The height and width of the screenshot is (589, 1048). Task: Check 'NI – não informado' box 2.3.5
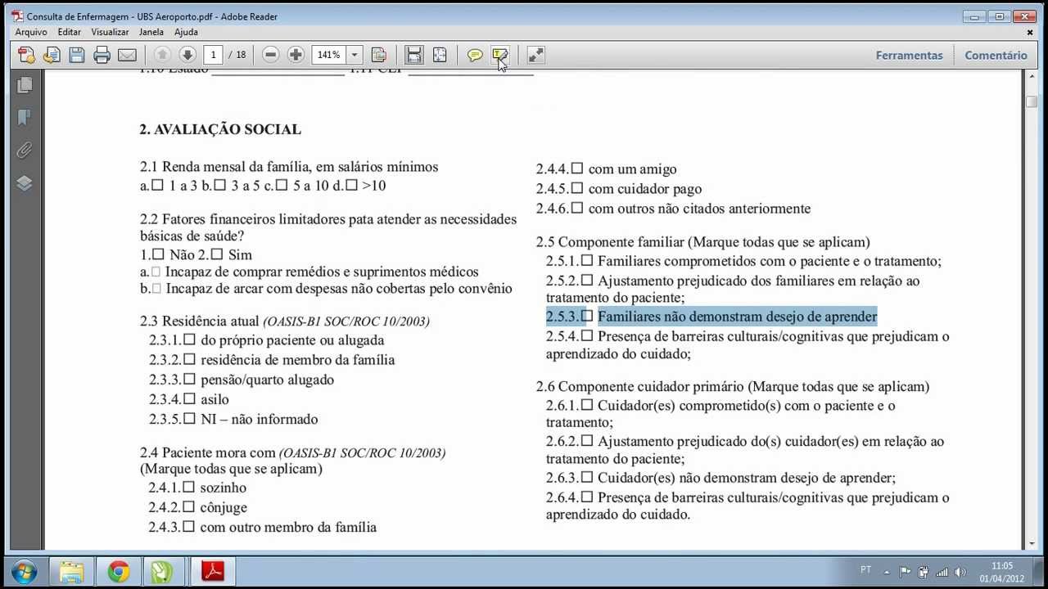click(x=189, y=418)
